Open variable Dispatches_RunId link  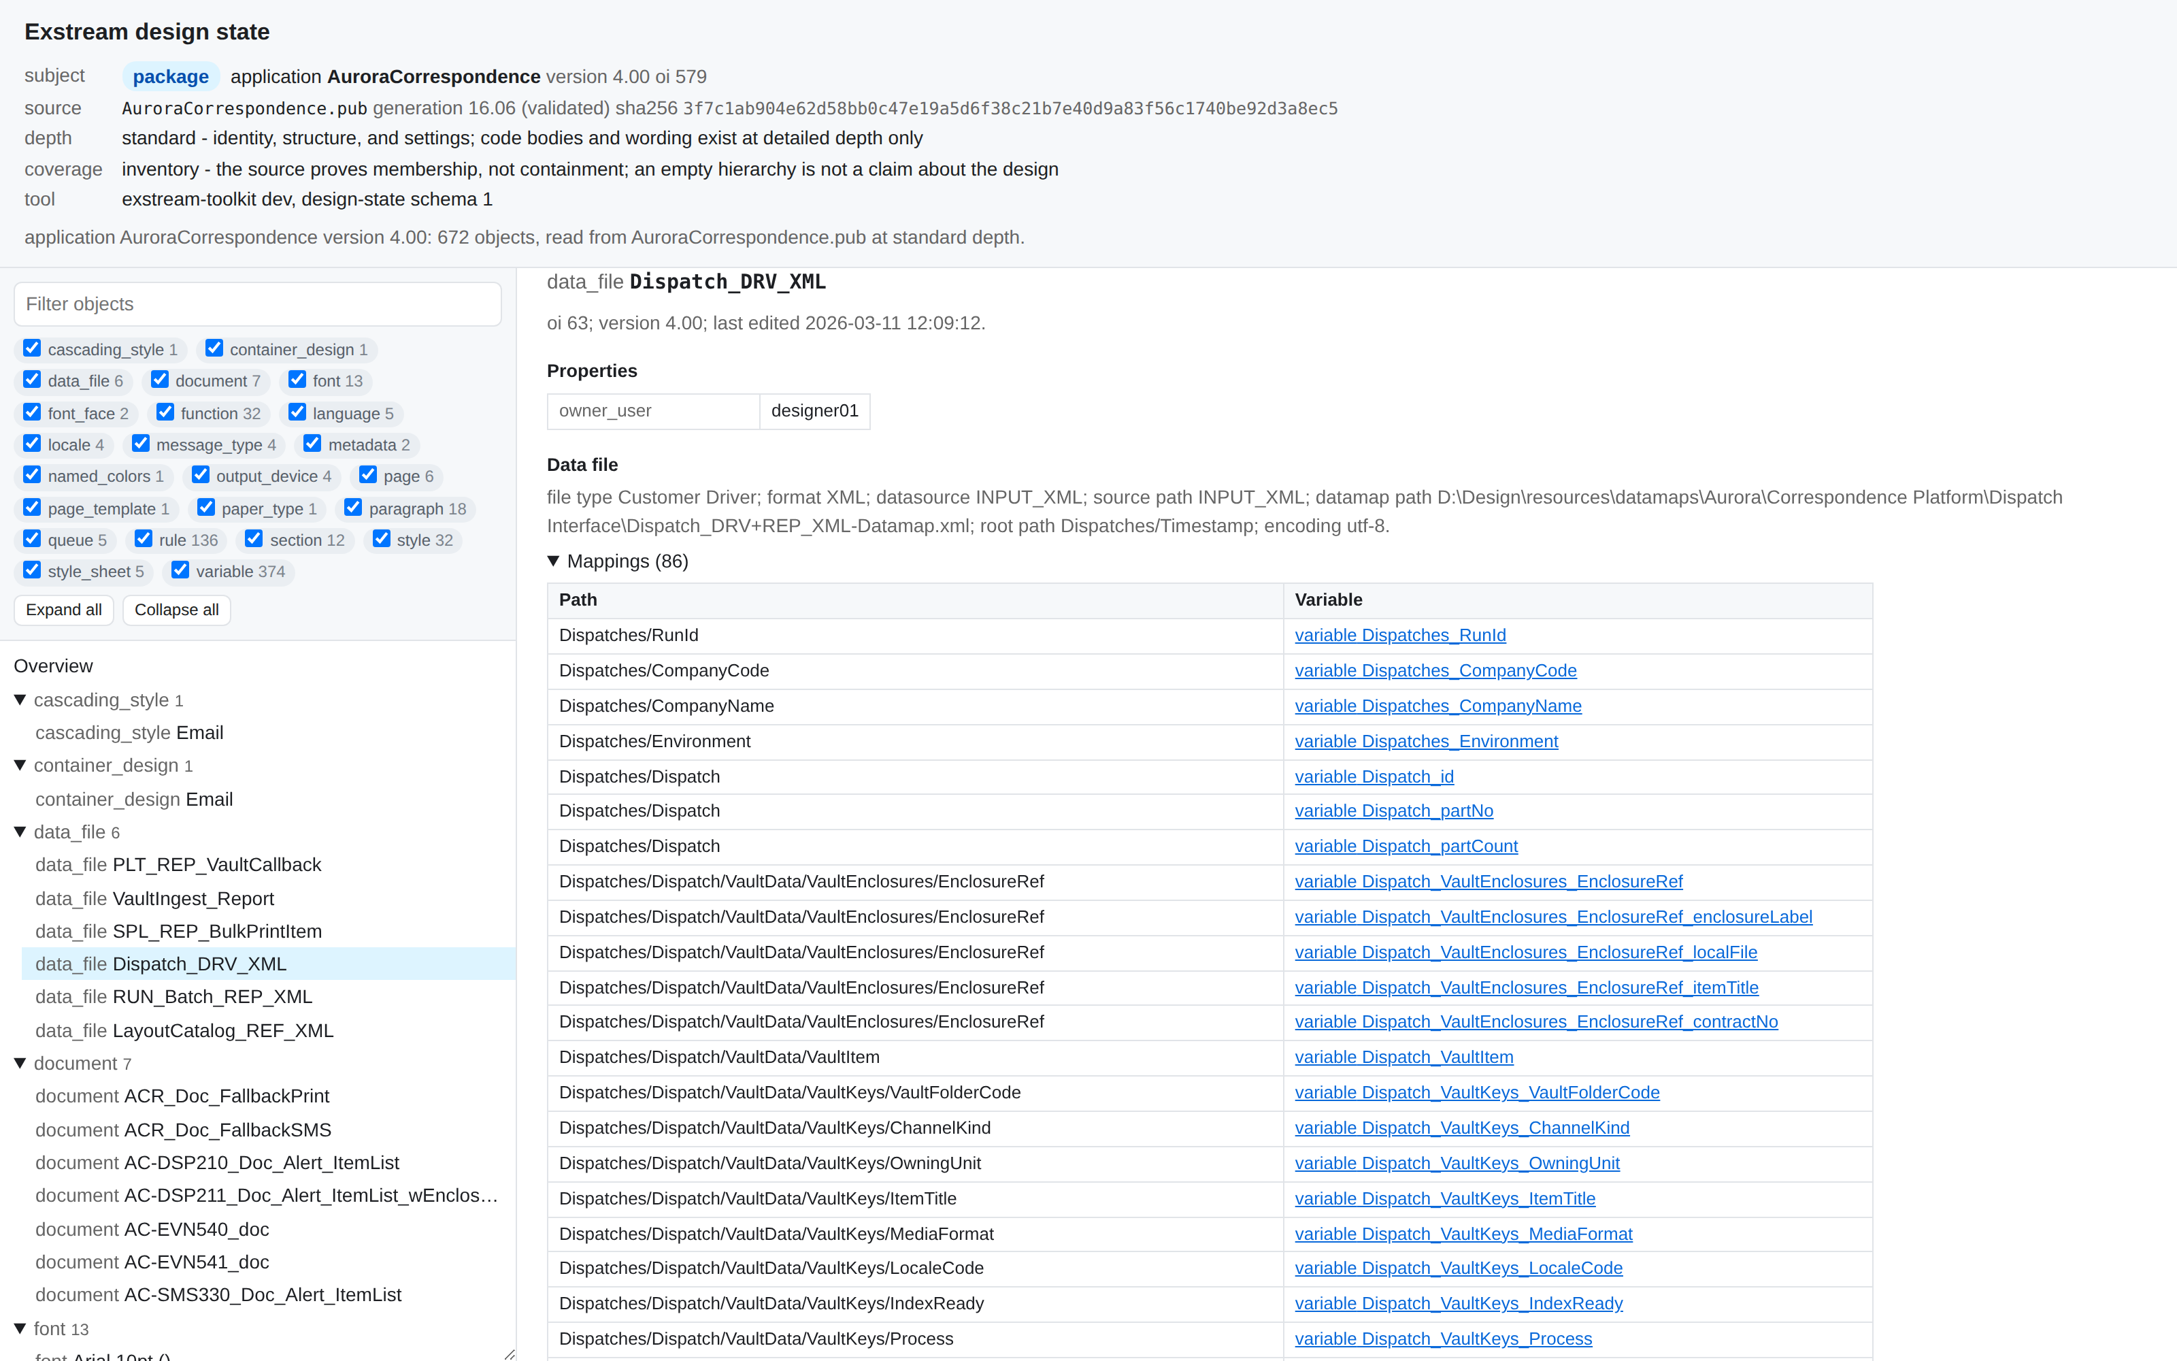coord(1400,636)
